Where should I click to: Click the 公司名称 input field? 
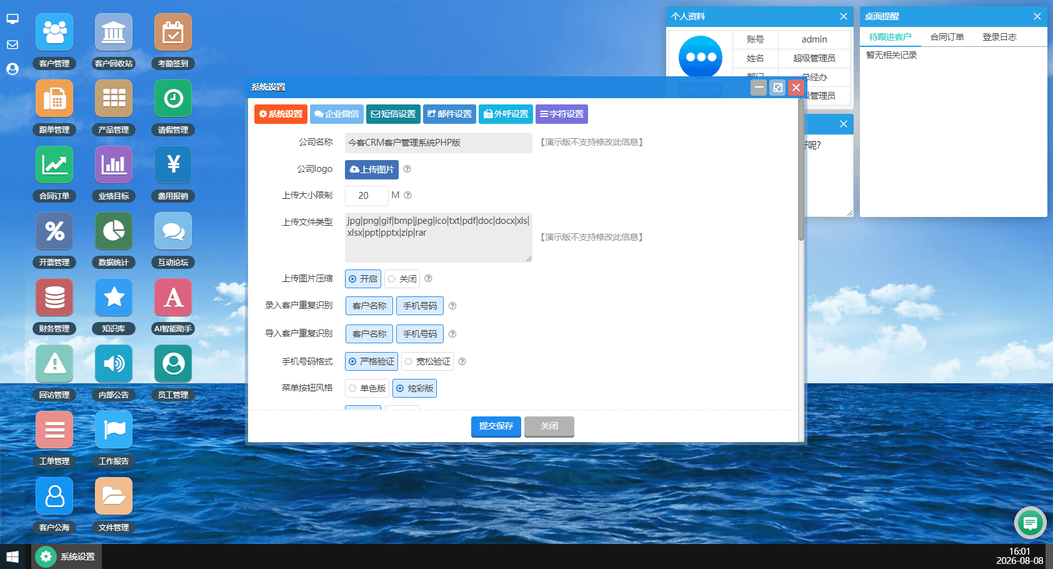pos(439,143)
